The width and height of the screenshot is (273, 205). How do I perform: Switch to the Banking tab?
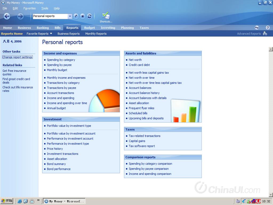click(43, 28)
